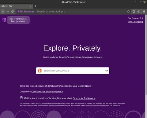This screenshot has width=147, height=118.
Task: Click the newsletter envelope icon
Action: coord(21,97)
